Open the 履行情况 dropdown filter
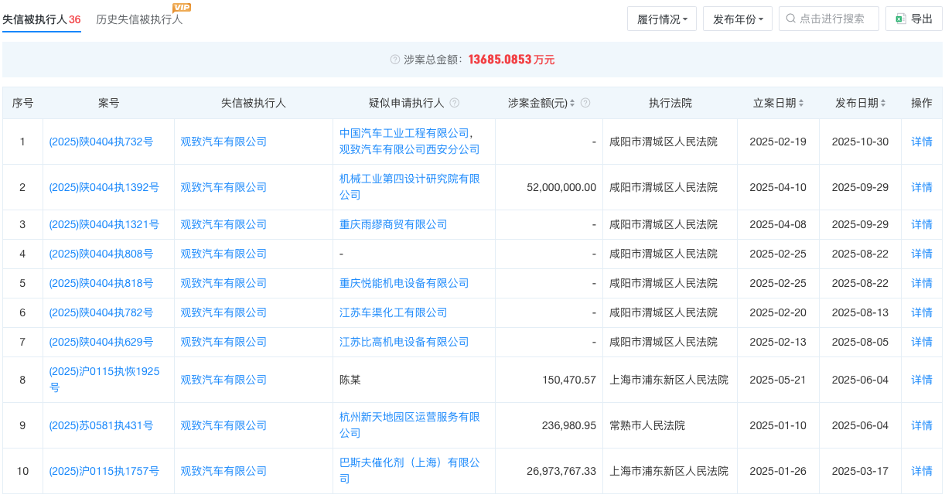 pyautogui.click(x=662, y=19)
